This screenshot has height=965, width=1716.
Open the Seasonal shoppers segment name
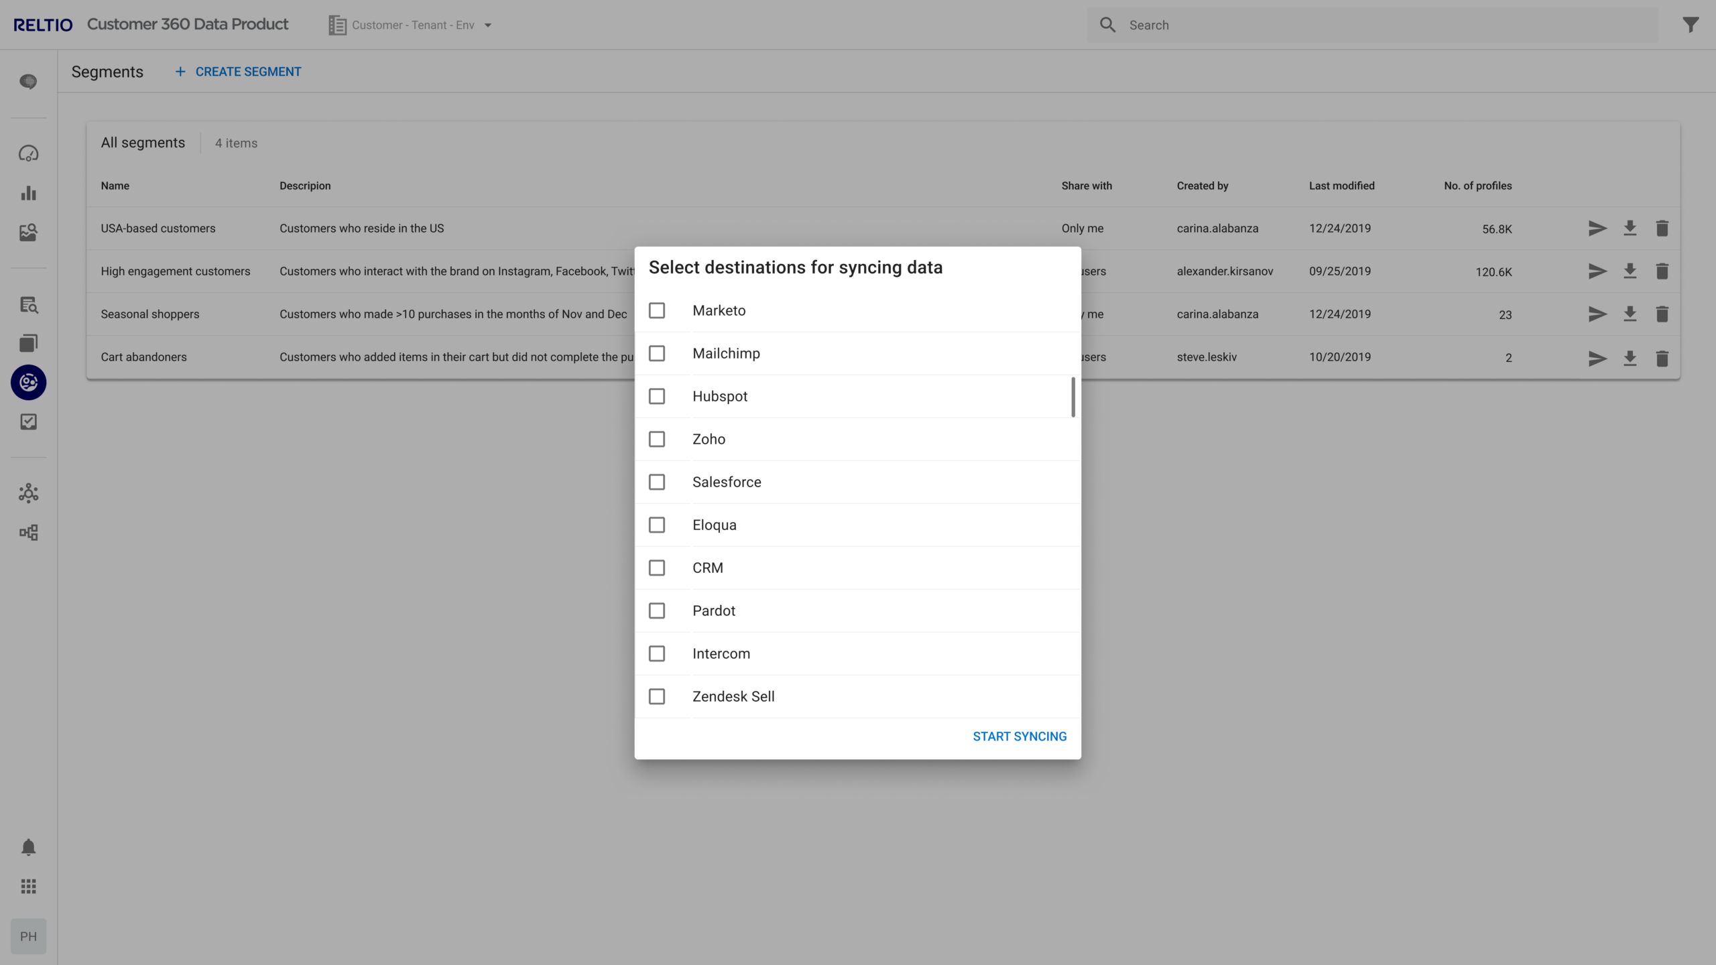150,314
